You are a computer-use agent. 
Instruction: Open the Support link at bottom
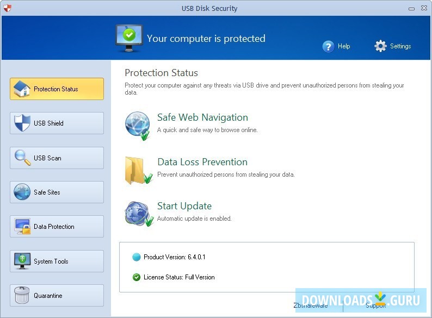point(376,305)
